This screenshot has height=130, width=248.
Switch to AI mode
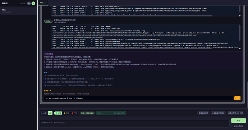click(x=50, y=113)
